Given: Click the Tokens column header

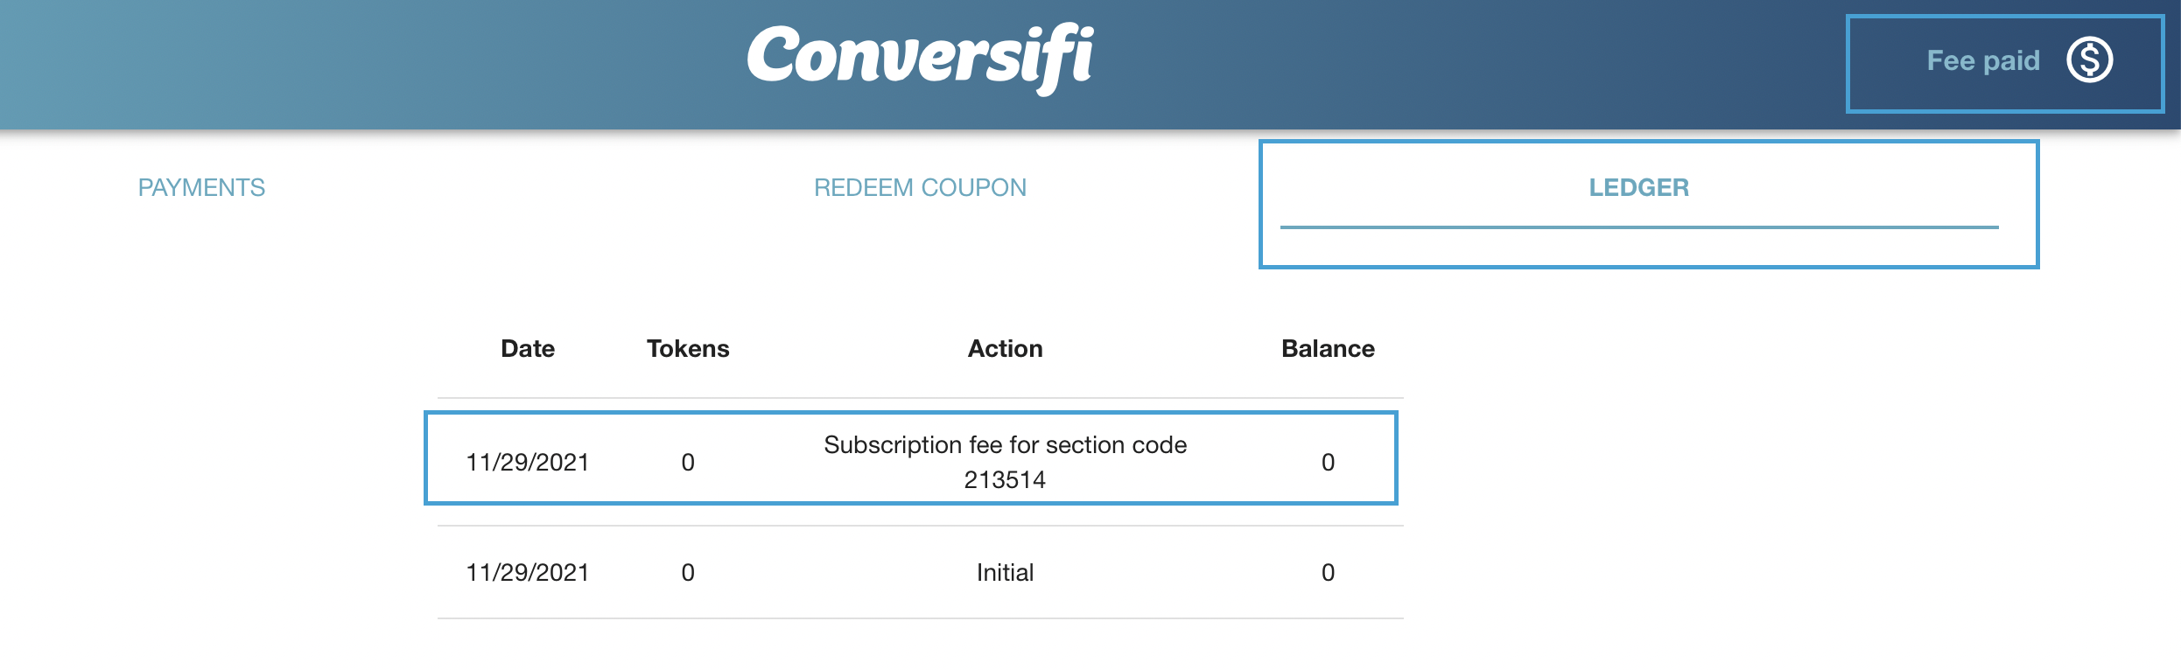Looking at the screenshot, I should 687,348.
